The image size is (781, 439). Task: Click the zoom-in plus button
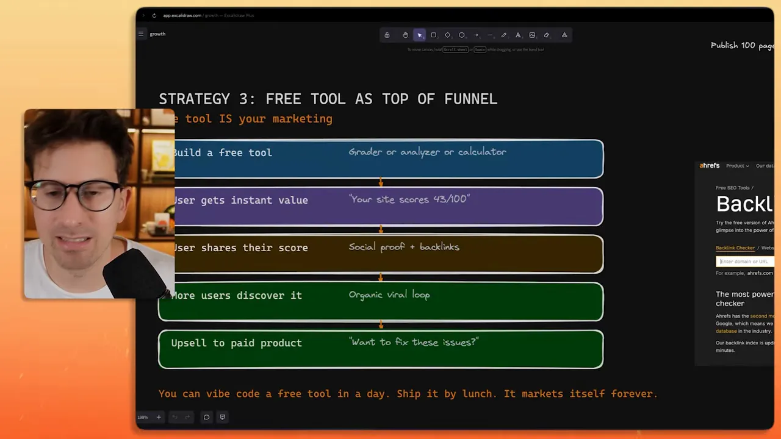click(x=159, y=417)
